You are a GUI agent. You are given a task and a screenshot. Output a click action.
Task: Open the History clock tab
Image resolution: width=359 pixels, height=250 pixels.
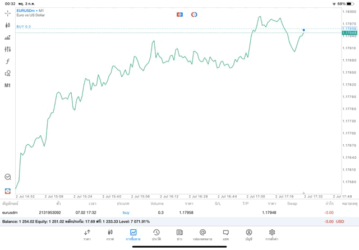[x=156, y=234]
